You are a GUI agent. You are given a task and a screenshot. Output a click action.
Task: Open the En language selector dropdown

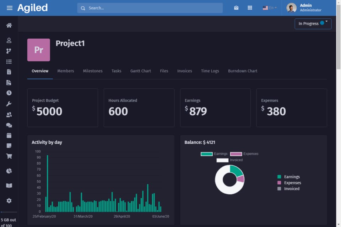coord(270,8)
